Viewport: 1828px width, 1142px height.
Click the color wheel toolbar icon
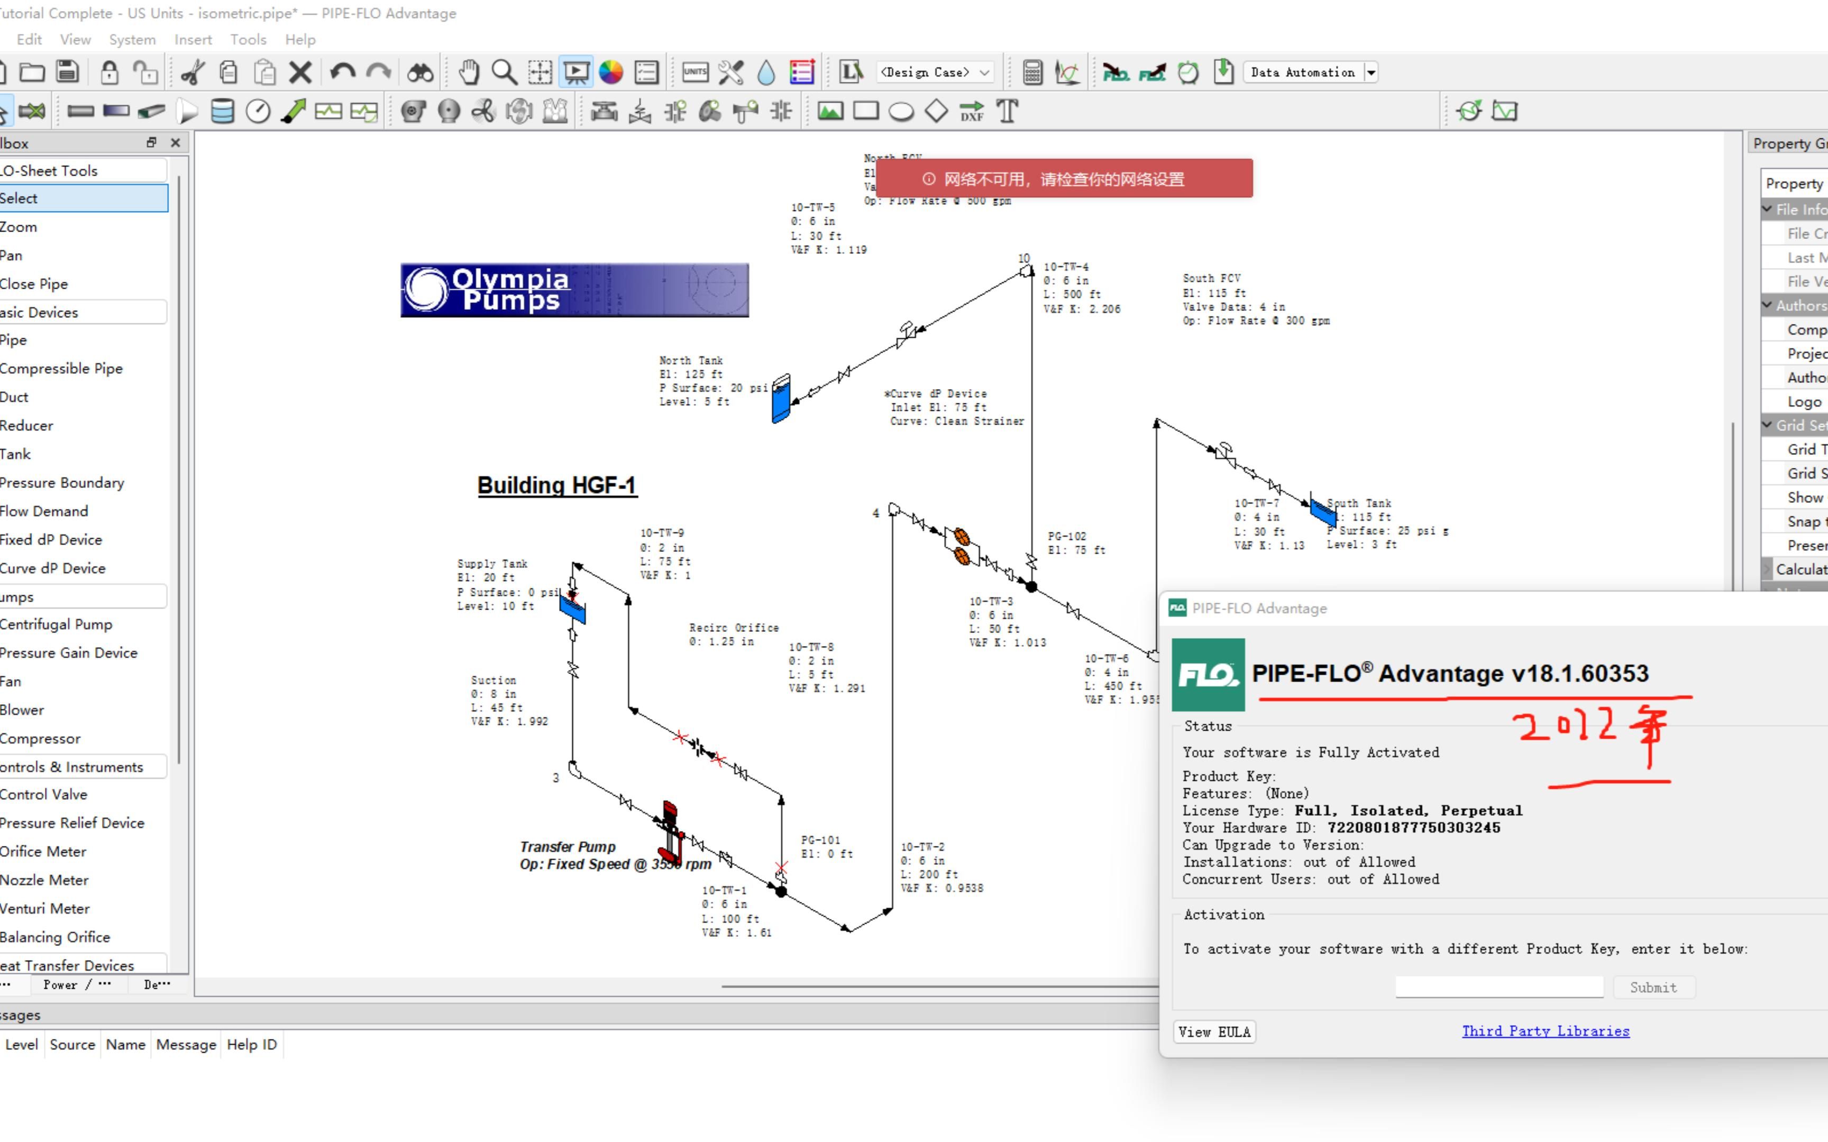[611, 72]
